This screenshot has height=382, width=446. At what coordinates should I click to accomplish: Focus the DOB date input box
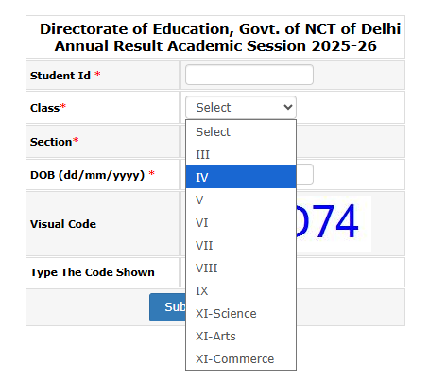[304, 174]
